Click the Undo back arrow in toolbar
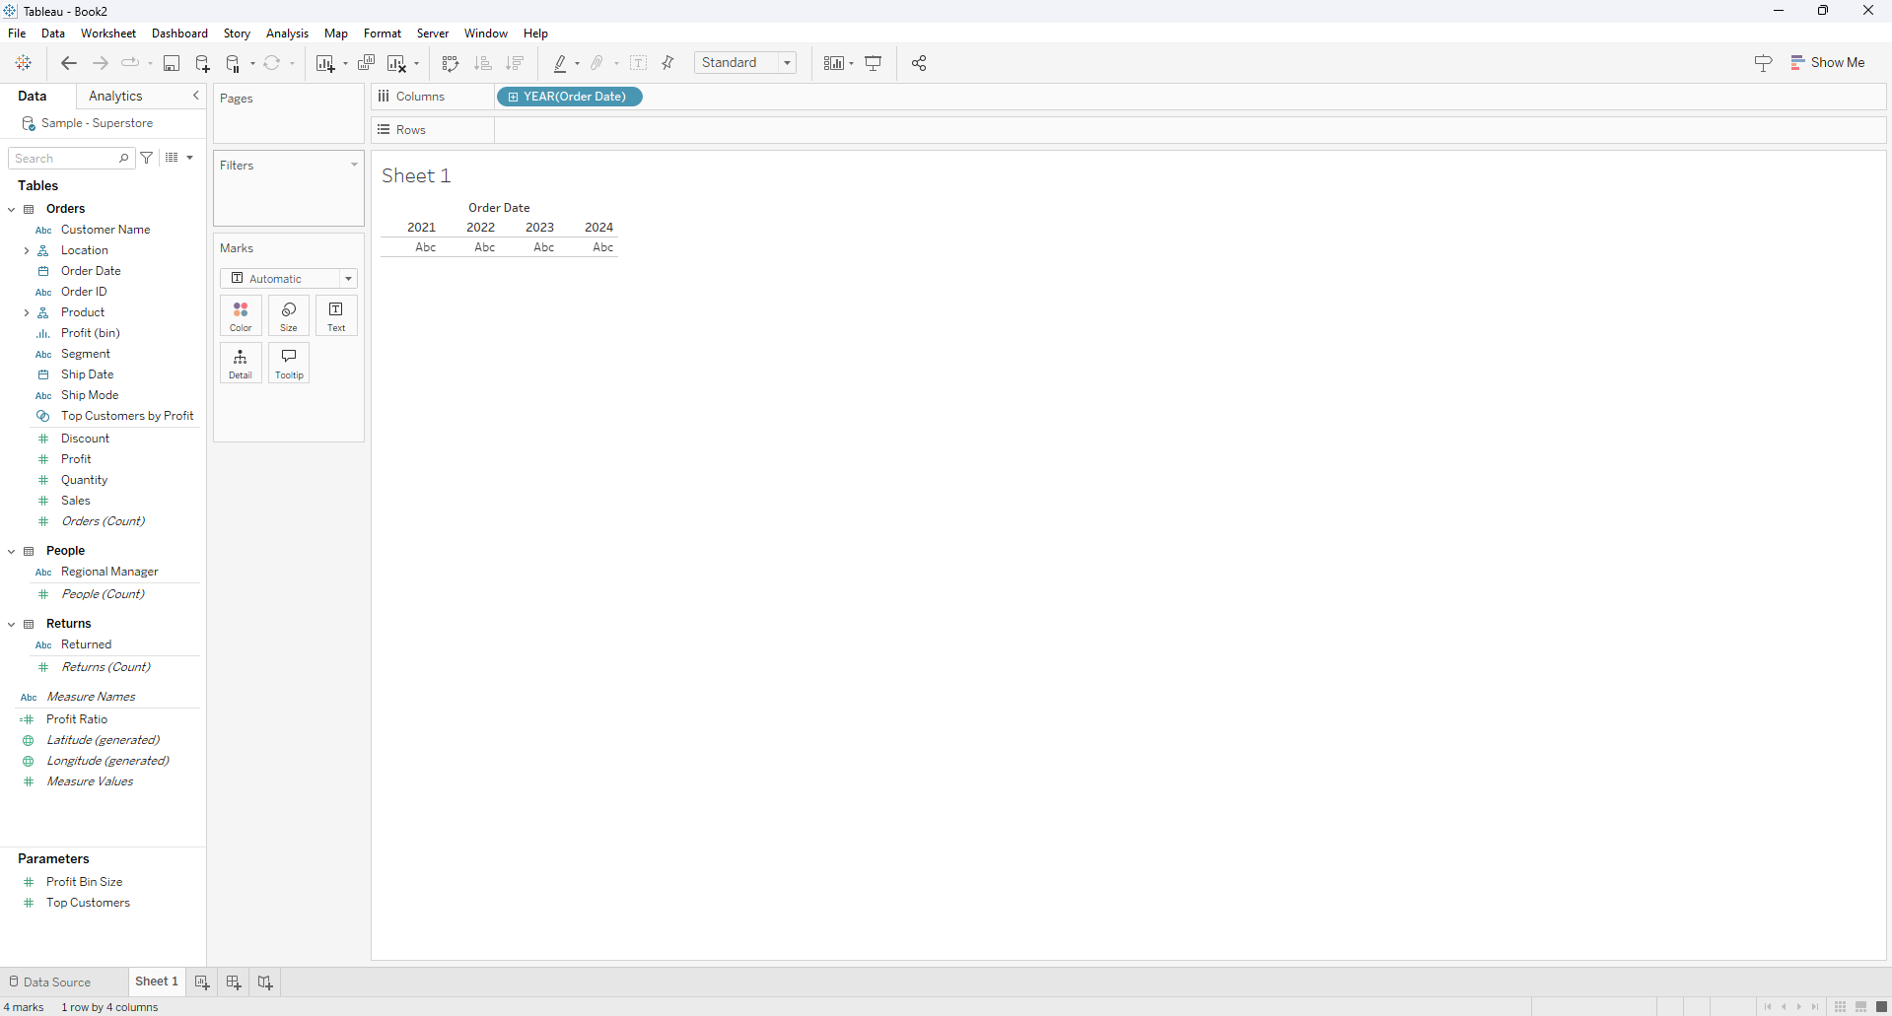Viewport: 1892px width, 1016px height. pos(69,63)
